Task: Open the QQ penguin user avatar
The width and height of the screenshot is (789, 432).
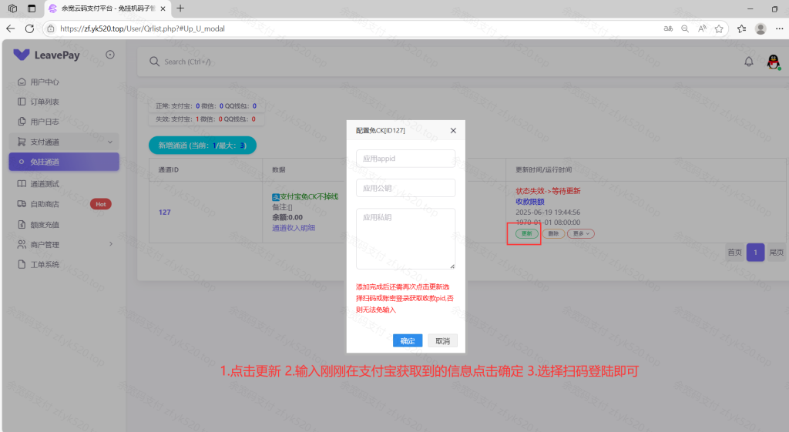Action: click(x=774, y=62)
